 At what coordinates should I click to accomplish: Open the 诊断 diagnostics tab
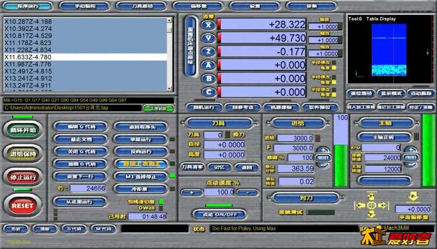click(311, 6)
